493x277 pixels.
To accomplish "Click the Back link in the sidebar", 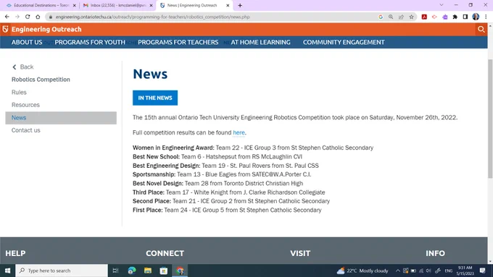I will [x=23, y=67].
